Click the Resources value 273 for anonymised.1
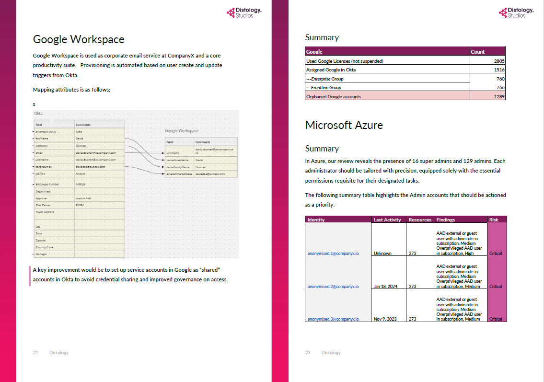 pyautogui.click(x=412, y=253)
